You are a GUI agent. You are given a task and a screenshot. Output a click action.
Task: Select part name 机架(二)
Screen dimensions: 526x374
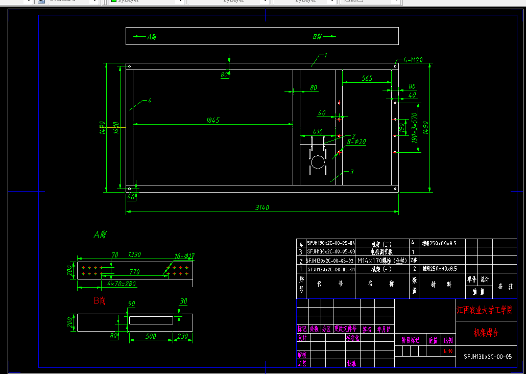[x=381, y=244]
